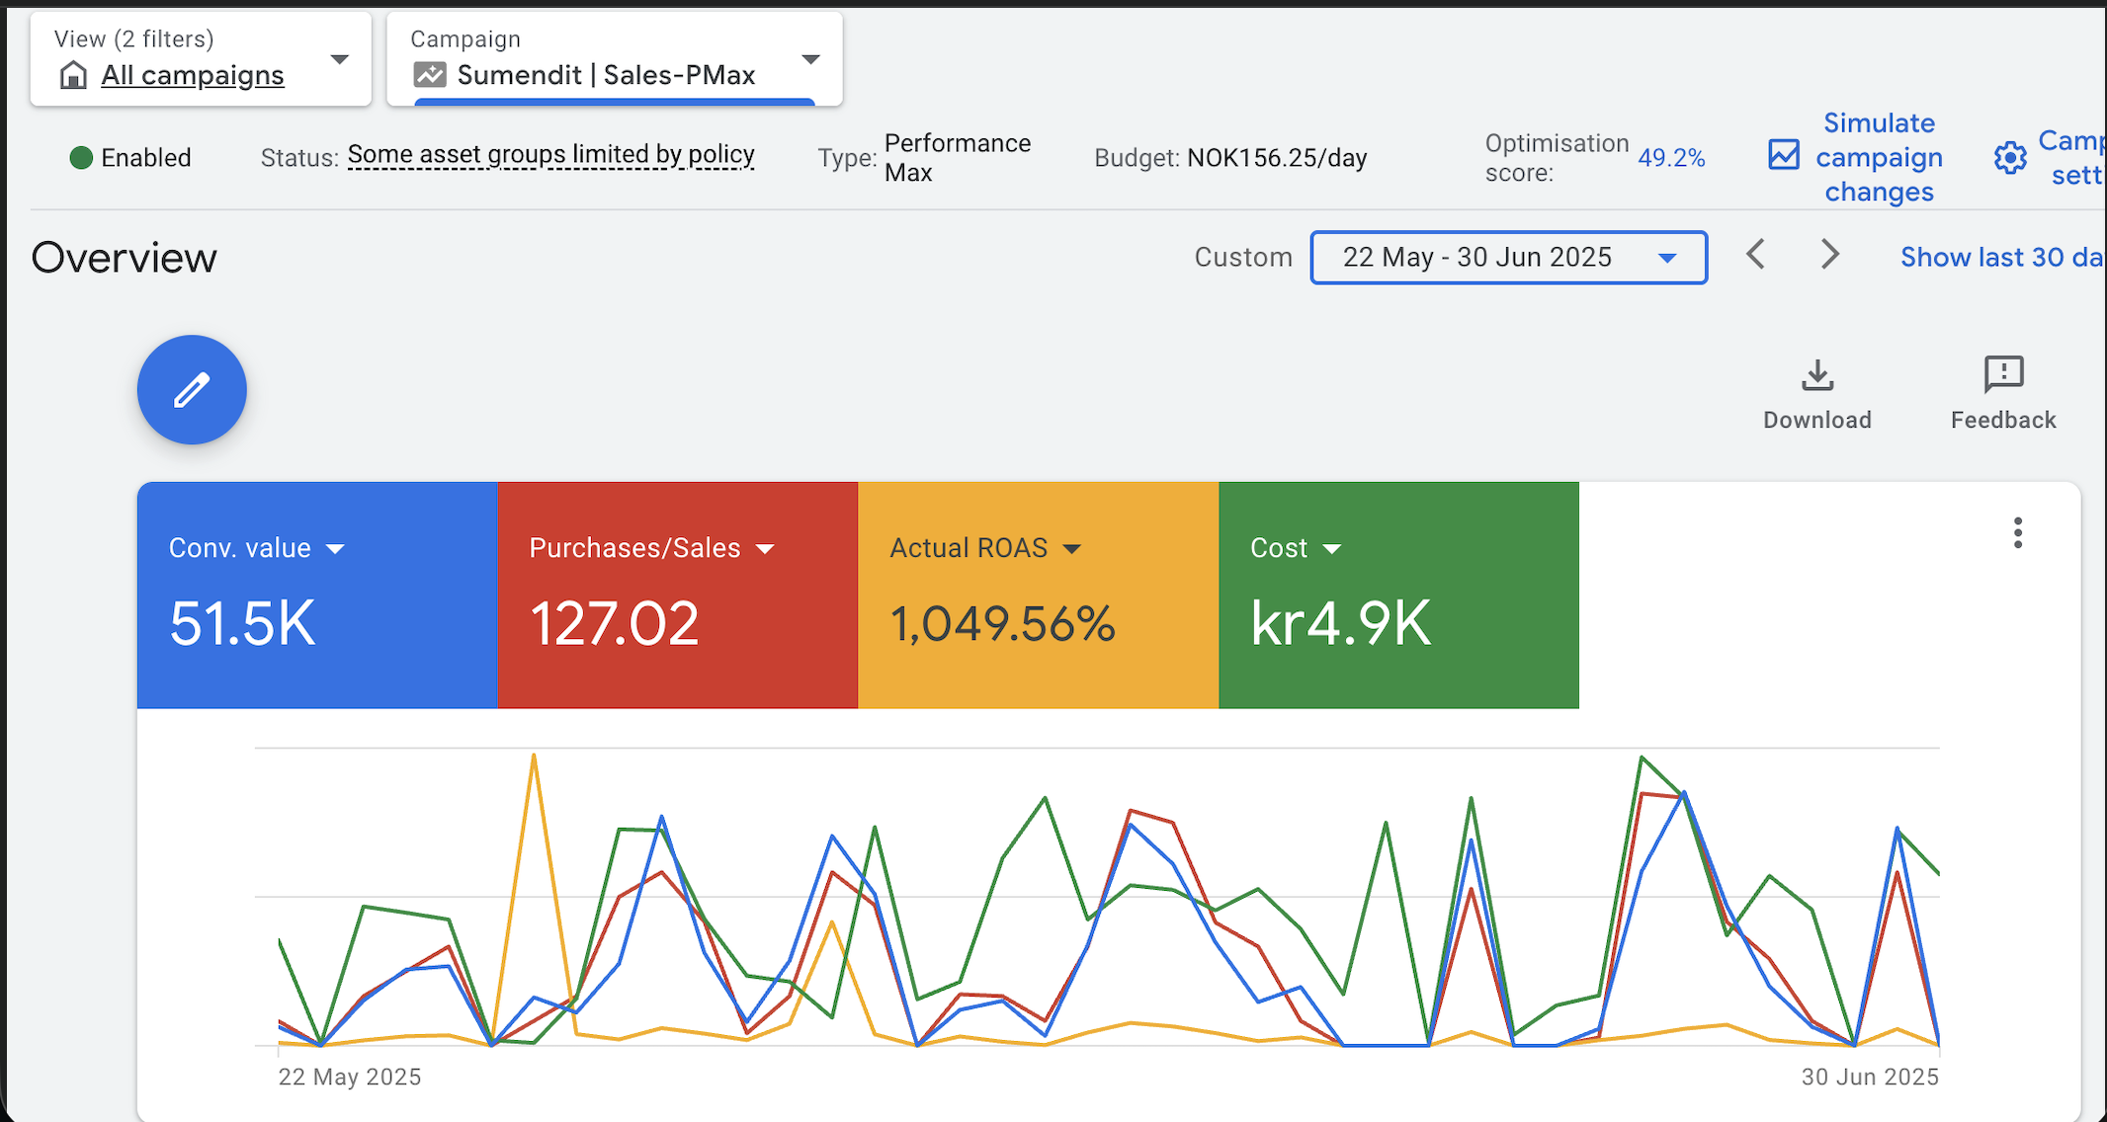Open the three-dot overflow menu on the chart card
2107x1122 pixels.
tap(2017, 532)
